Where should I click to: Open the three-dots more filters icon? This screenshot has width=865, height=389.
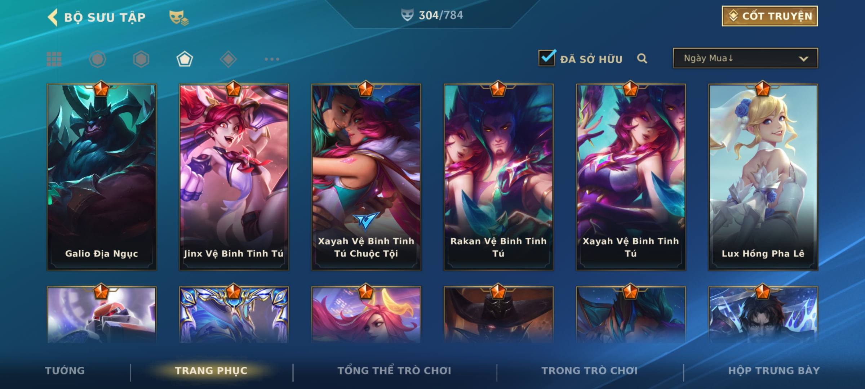point(272,59)
